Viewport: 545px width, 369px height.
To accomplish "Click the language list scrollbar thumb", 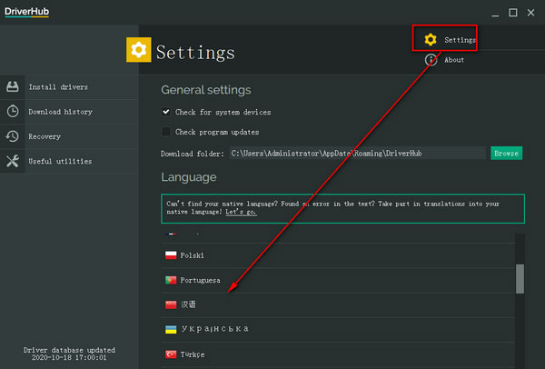I will (x=520, y=279).
